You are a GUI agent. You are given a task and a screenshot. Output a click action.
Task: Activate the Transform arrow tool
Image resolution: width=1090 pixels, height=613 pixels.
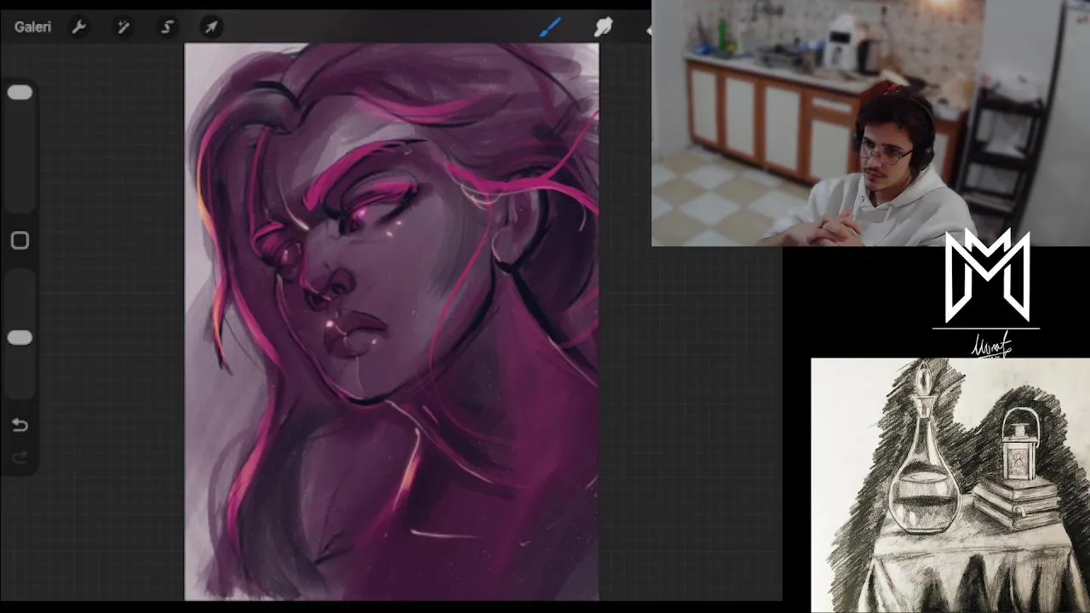[x=211, y=27]
